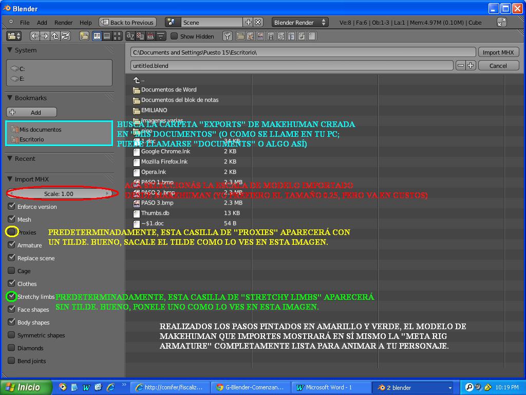
Task: Toggle the Proxies checkbox
Action: [x=11, y=232]
